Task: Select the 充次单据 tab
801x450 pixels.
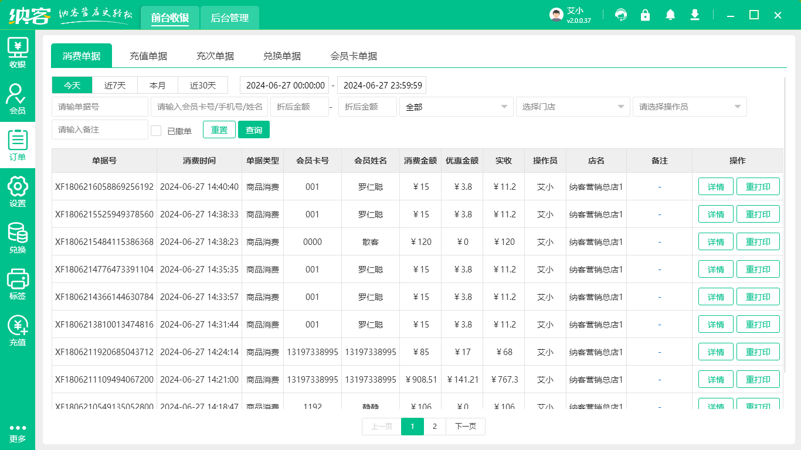Action: coord(215,56)
